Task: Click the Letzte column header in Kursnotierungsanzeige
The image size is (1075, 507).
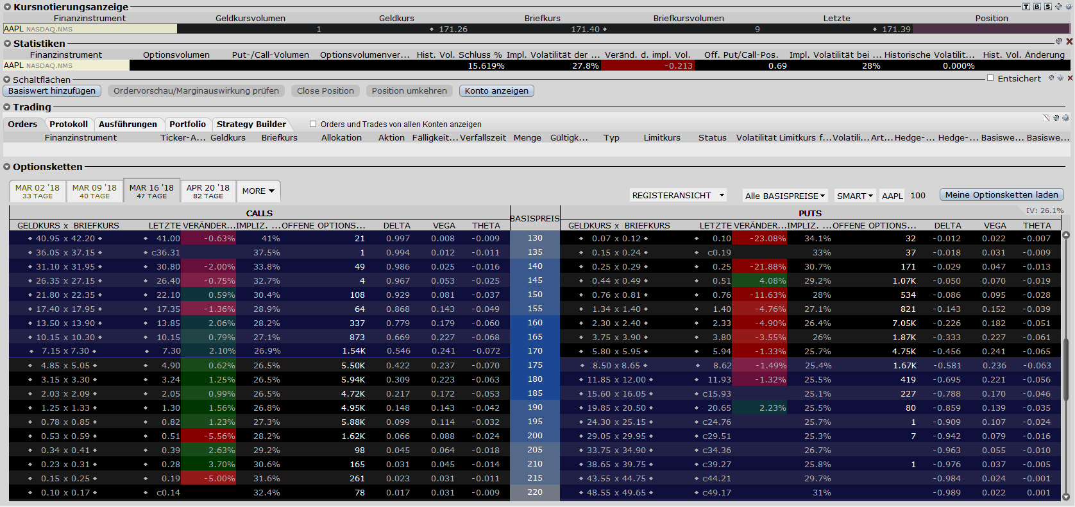Action: [837, 19]
